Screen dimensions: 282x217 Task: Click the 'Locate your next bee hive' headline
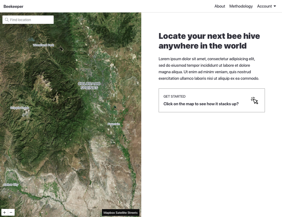pyautogui.click(x=209, y=41)
